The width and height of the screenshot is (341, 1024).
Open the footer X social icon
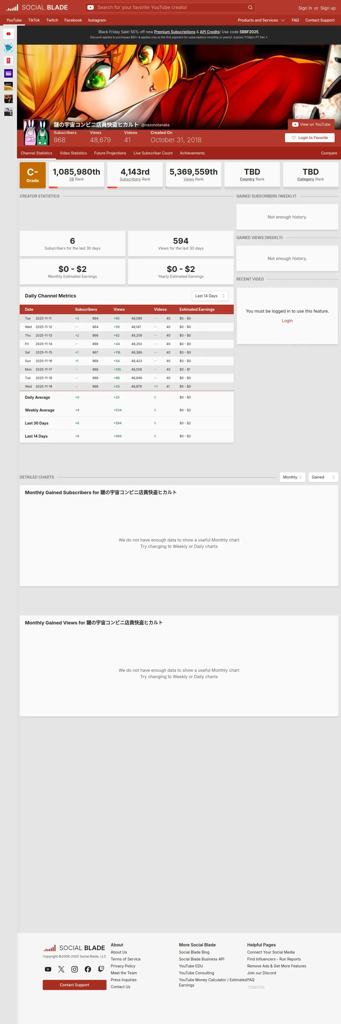(x=61, y=969)
